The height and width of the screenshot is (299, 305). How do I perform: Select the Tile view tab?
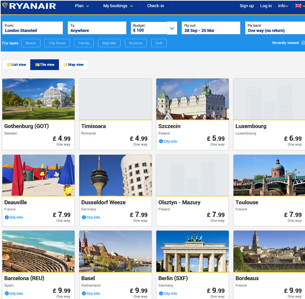click(x=45, y=65)
